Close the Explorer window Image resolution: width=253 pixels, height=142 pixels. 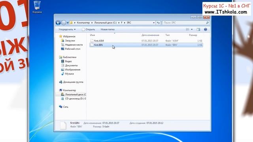point(206,17)
